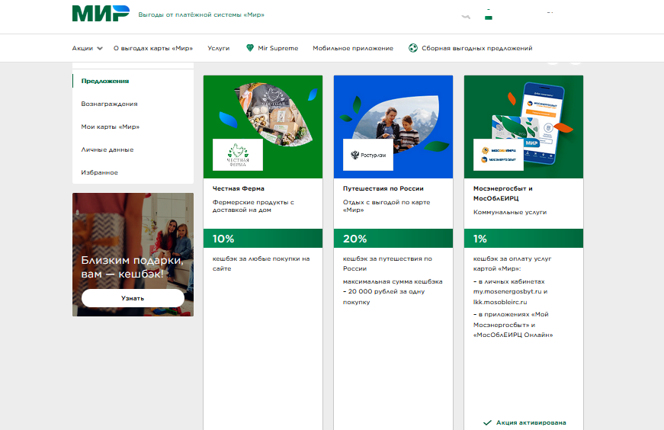Expand the Акции dropdown arrow
This screenshot has height=430, width=664.
[100, 48]
